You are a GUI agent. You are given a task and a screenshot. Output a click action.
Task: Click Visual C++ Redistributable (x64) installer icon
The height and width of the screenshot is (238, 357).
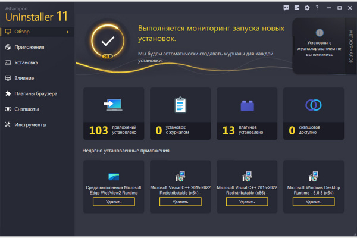click(180, 177)
